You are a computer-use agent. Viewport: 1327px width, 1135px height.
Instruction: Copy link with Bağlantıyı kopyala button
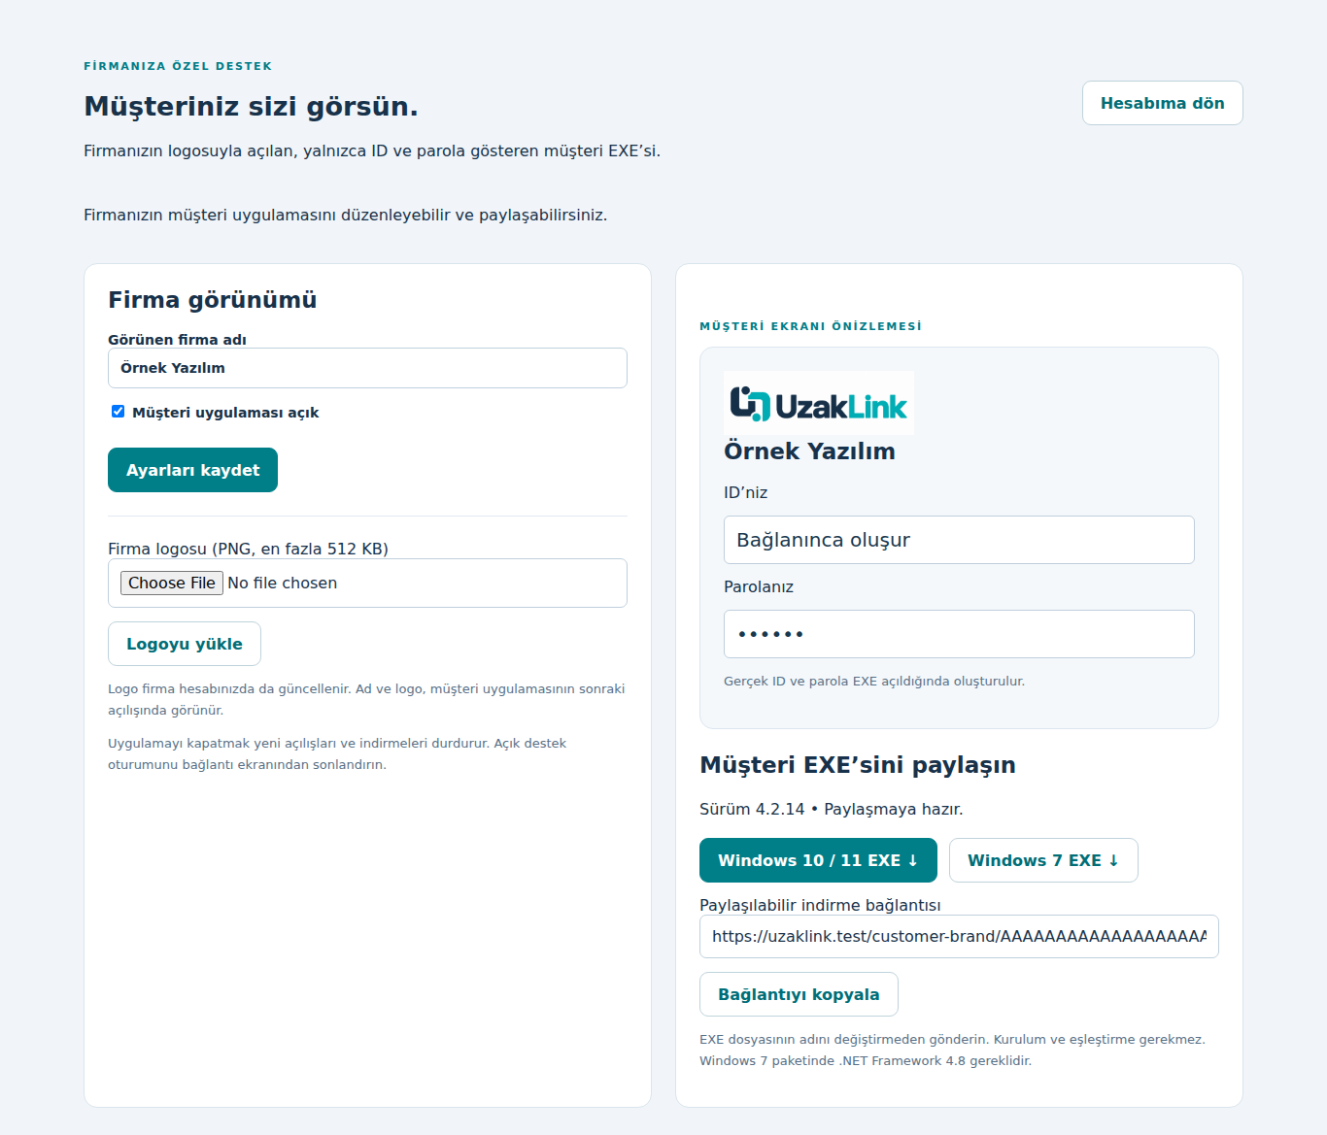click(x=799, y=994)
